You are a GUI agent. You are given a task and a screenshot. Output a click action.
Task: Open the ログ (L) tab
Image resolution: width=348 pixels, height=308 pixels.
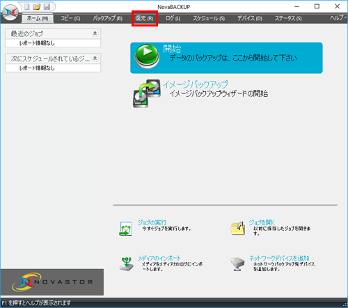tap(173, 18)
